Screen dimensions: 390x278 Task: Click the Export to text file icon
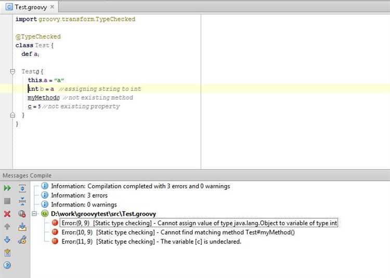[7, 253]
